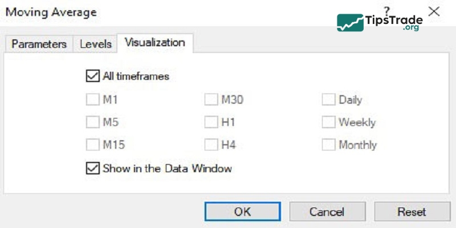
Task: Check the M30 timeframe box
Action: point(211,100)
